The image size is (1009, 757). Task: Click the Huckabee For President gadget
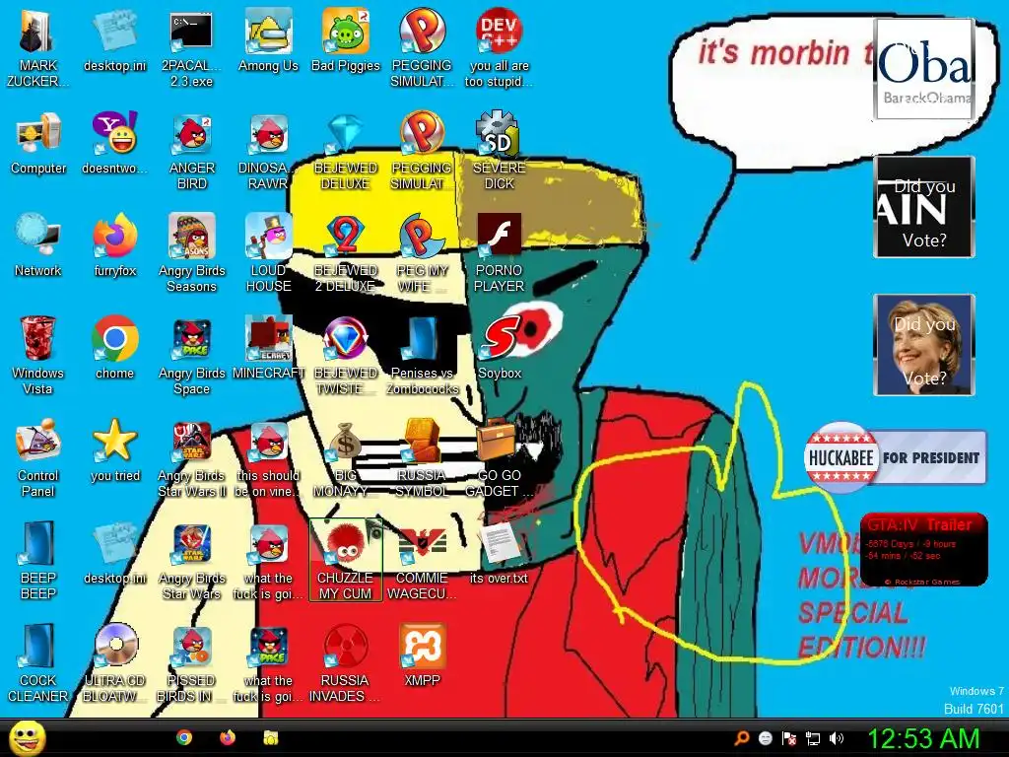(895, 457)
